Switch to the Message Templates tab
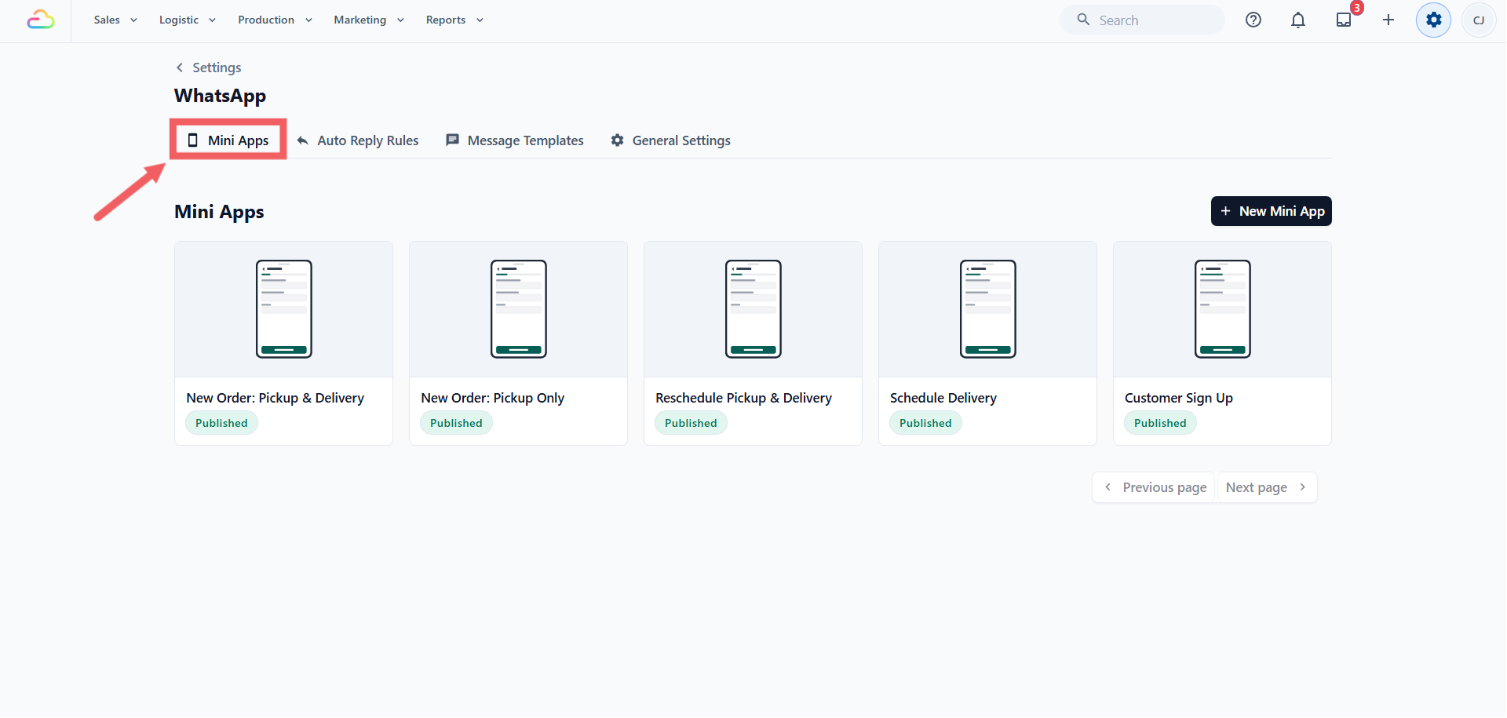The height and width of the screenshot is (718, 1507). (x=515, y=140)
